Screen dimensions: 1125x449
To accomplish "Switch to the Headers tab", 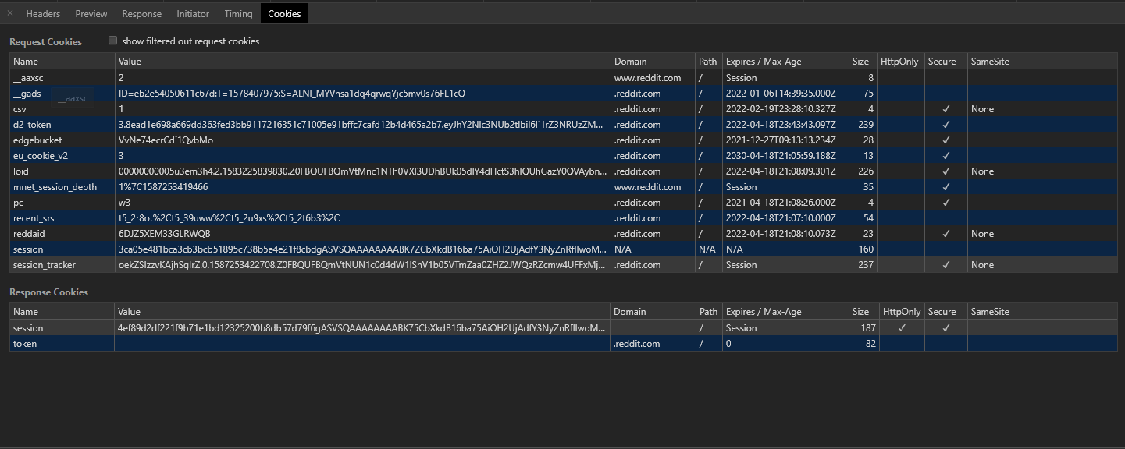I will pyautogui.click(x=43, y=13).
